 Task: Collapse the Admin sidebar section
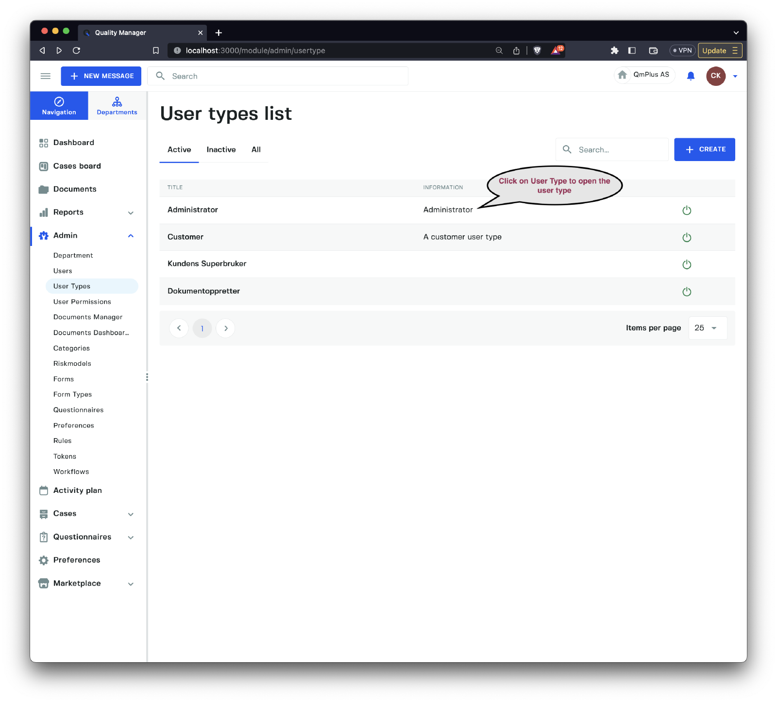131,236
